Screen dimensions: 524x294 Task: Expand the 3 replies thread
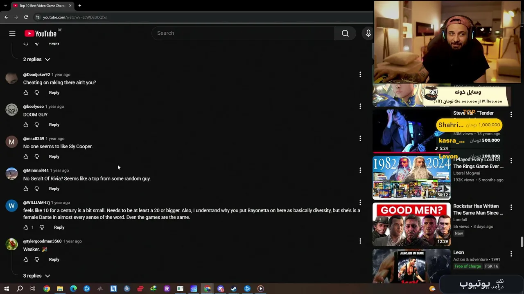36,276
